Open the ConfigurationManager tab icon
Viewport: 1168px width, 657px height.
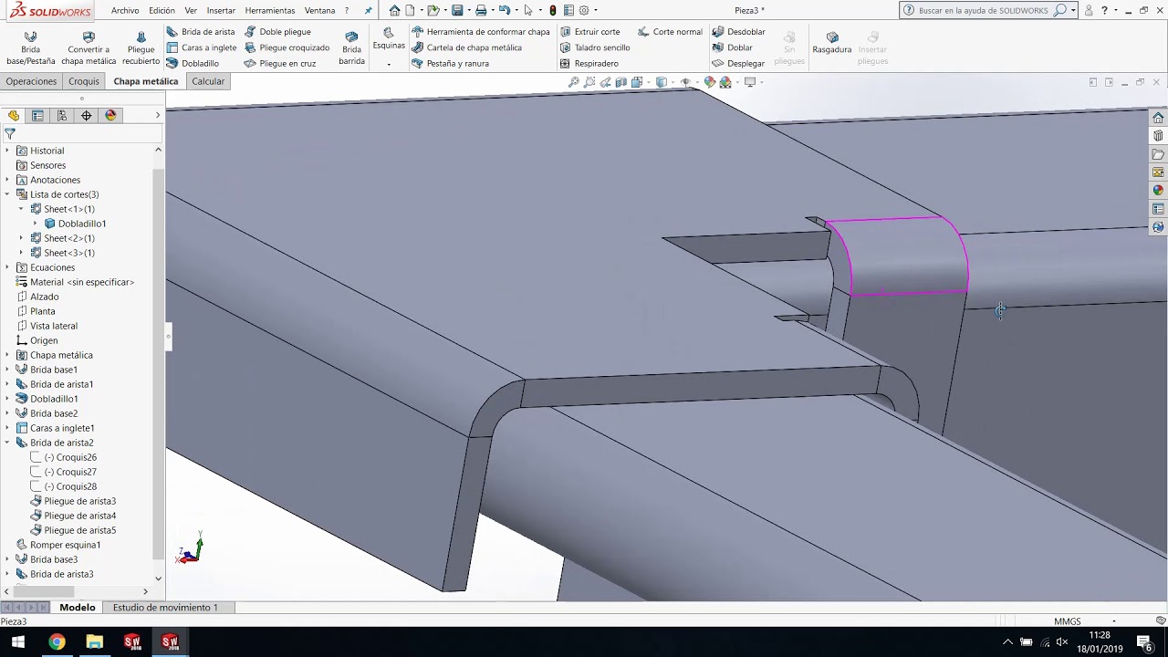coord(62,116)
